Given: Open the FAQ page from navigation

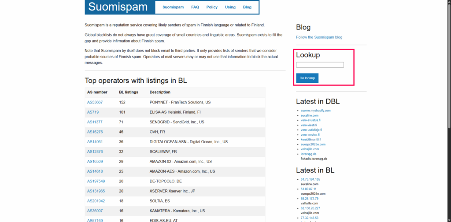Looking at the screenshot, I should pos(195,7).
